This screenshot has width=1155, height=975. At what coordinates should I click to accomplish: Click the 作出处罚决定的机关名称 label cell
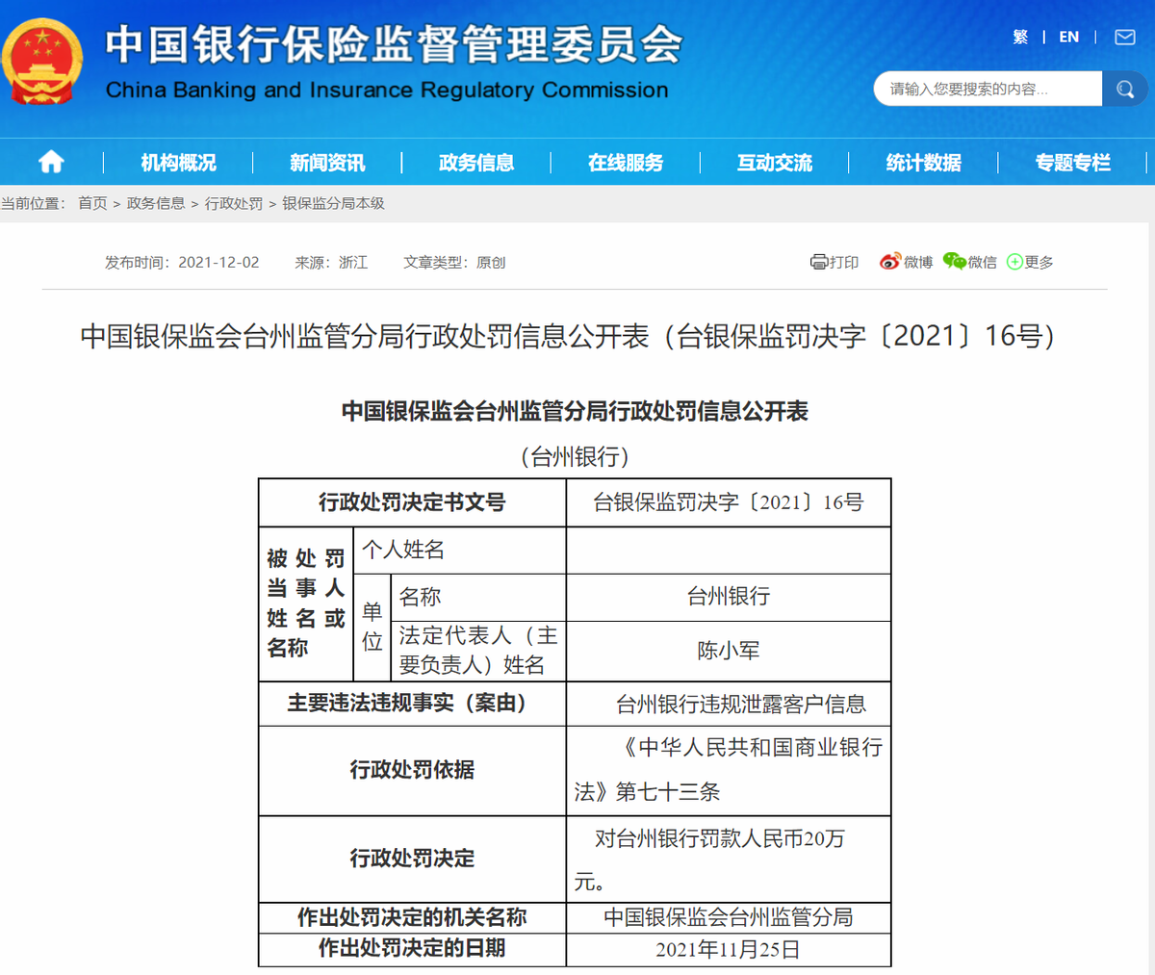pyautogui.click(x=412, y=917)
